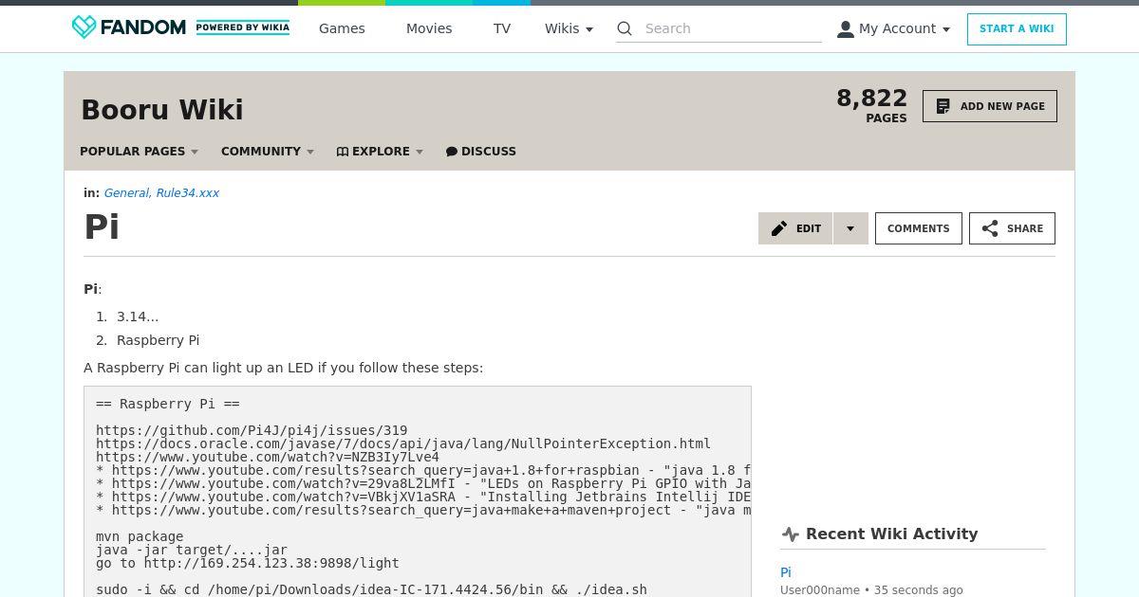The height and width of the screenshot is (597, 1139).
Task: Click the Pi page title heading
Action: coord(102,227)
